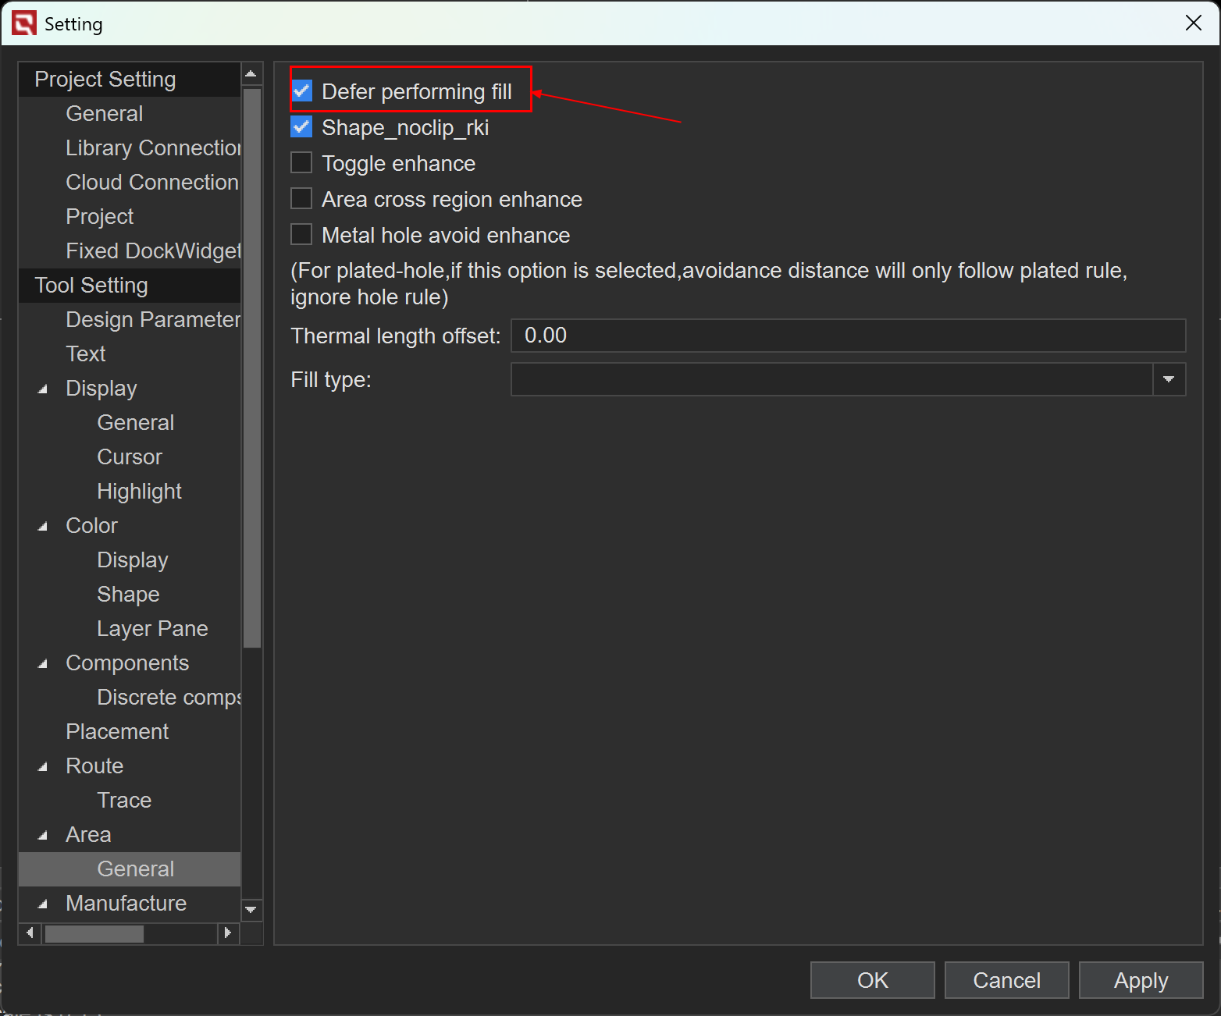Collapse the Display tree node

coord(43,389)
